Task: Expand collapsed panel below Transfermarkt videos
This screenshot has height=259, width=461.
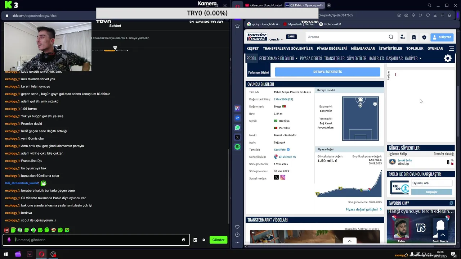Action: pos(349,241)
